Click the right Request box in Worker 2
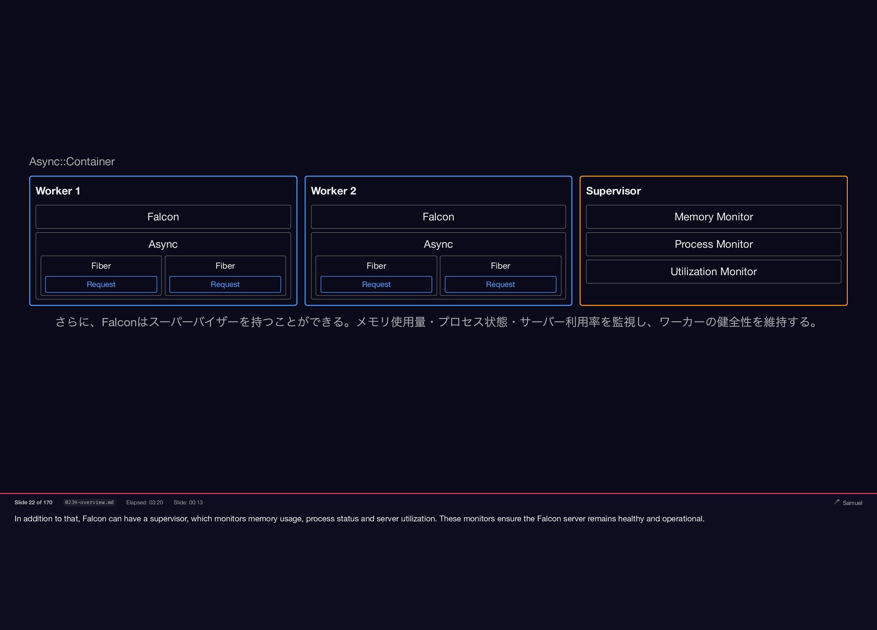 point(500,284)
